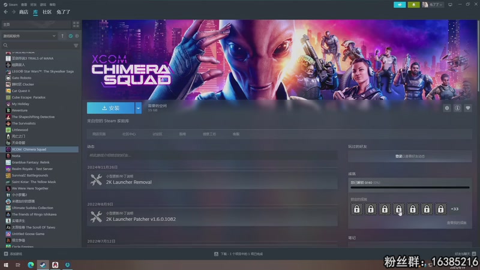Click the 添加游戏 add game button
Viewport: 480px width, 270px height.
(x=13, y=254)
